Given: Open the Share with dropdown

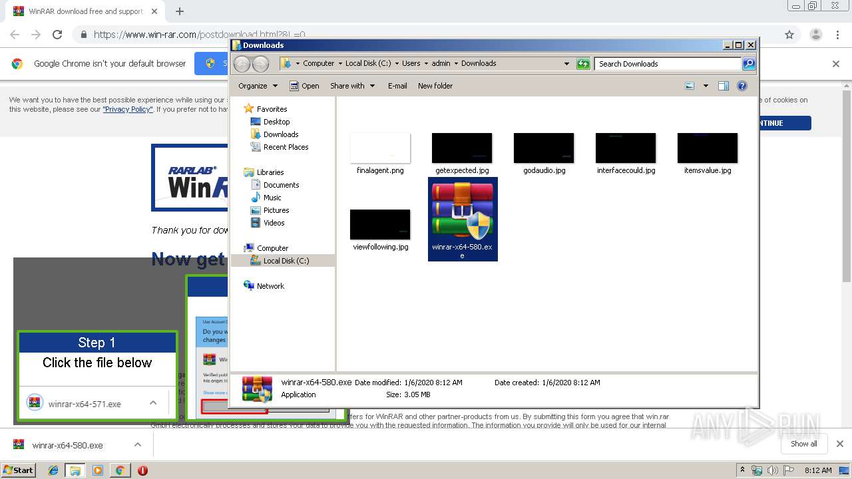Looking at the screenshot, I should [x=352, y=86].
